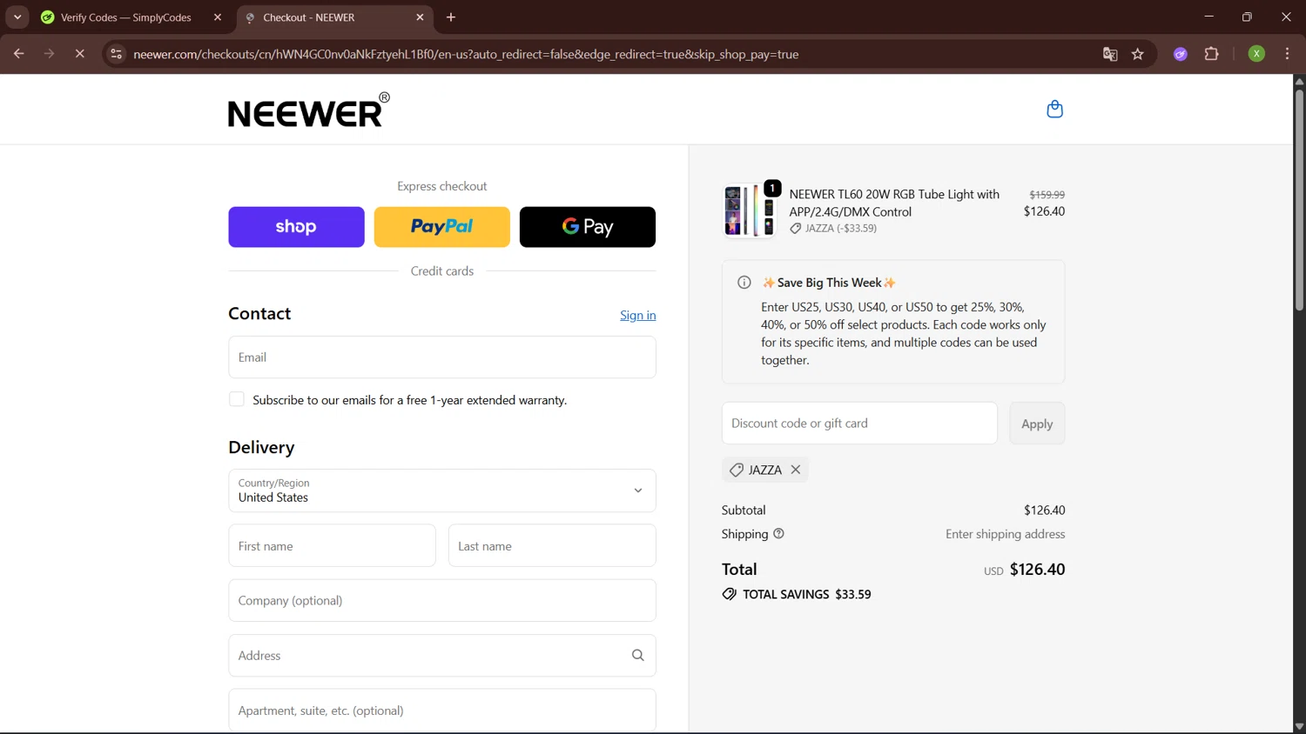Click the page vertical scrollbar
This screenshot has width=1306, height=734.
pyautogui.click(x=1299, y=200)
